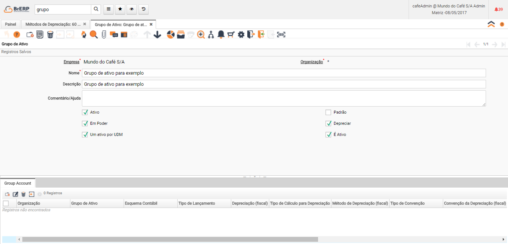Toggle the Depreciar checkbox
Screen dimensions: 508x244
328,123
